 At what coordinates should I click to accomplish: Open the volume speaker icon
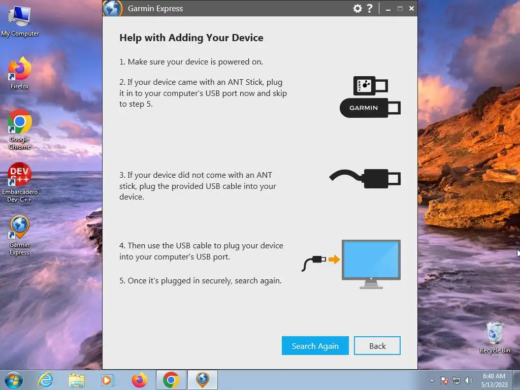469,380
